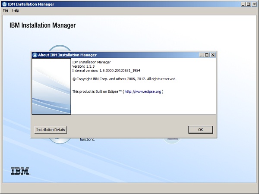The image size is (259, 194).
Task: Open the http://www.eclipse.org link
Action: click(143, 91)
